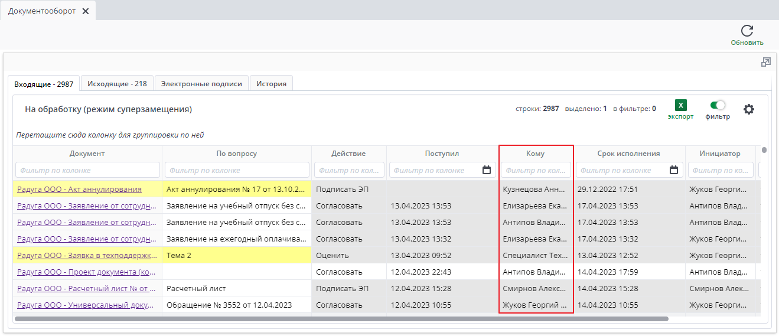Open Радуга ООО - Проект документа link
779x336 pixels.
pos(86,272)
